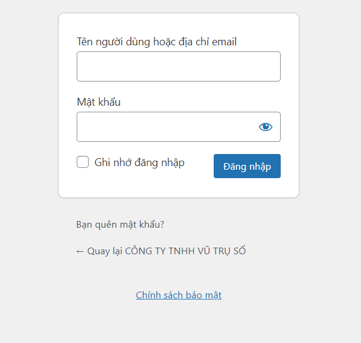This screenshot has width=361, height=343.
Task: Toggle password visibility with the blue eye
Action: (266, 127)
